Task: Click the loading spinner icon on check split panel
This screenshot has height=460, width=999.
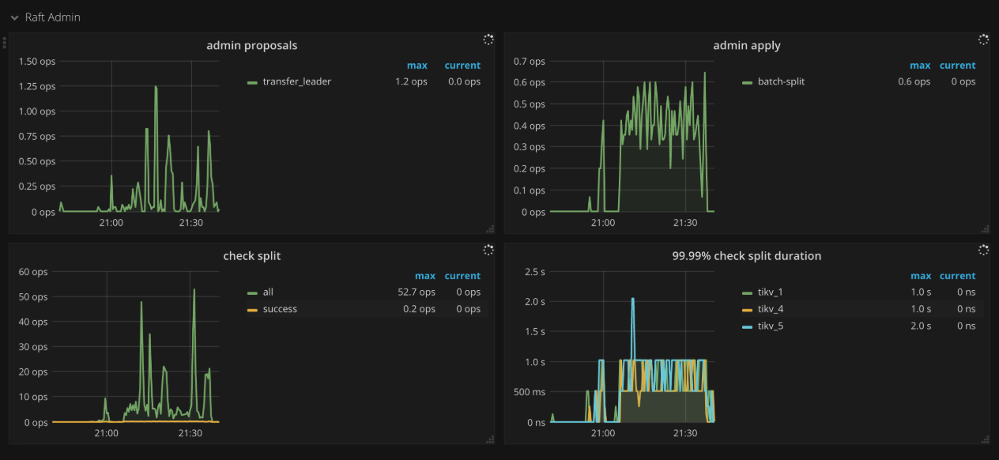Action: click(x=488, y=249)
